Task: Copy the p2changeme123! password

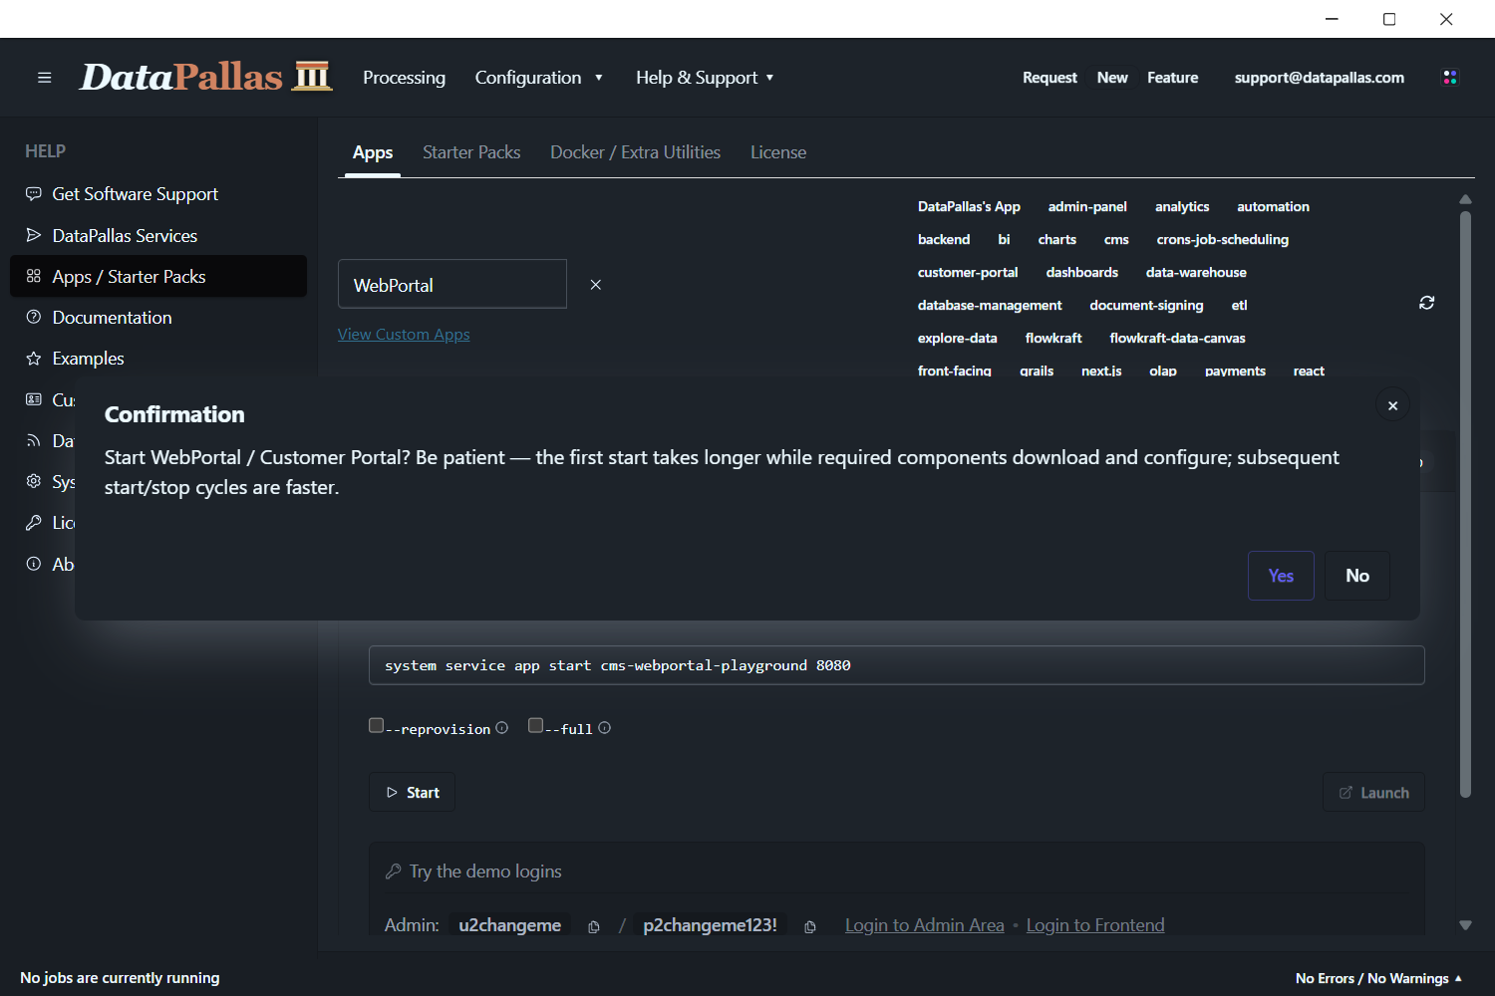Action: [x=810, y=926]
